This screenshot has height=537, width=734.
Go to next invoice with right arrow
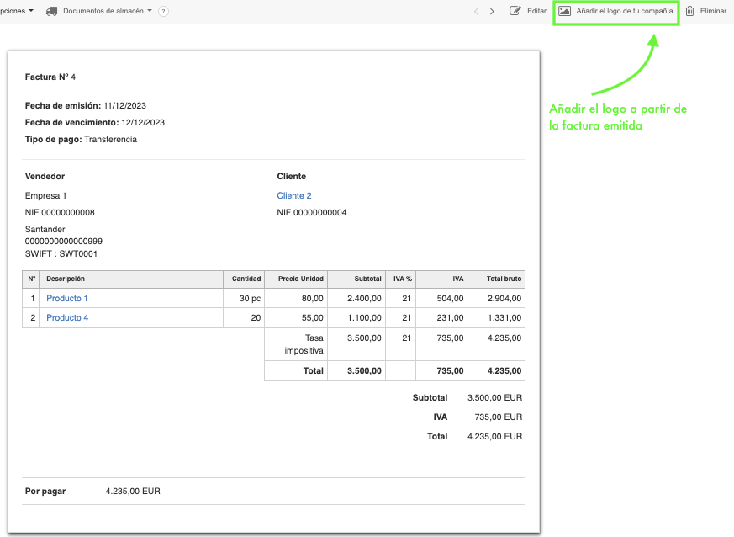(492, 12)
